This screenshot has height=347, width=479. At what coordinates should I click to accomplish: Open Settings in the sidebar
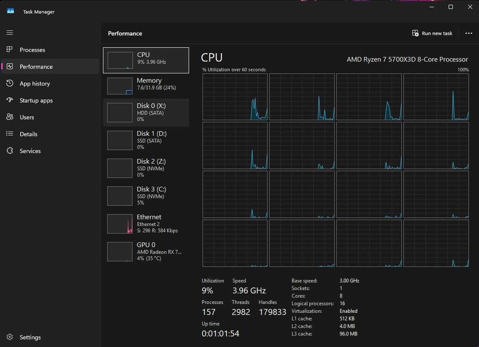pyautogui.click(x=51, y=337)
